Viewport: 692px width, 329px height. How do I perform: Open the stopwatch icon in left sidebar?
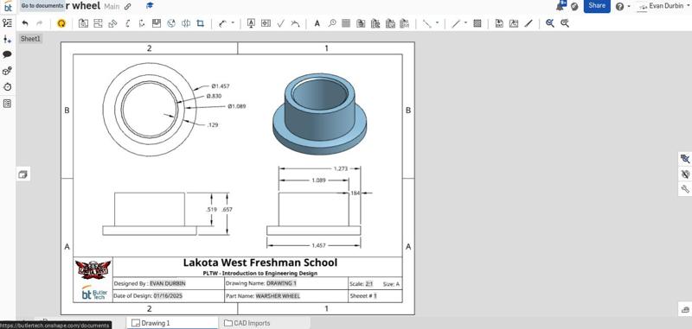7,87
